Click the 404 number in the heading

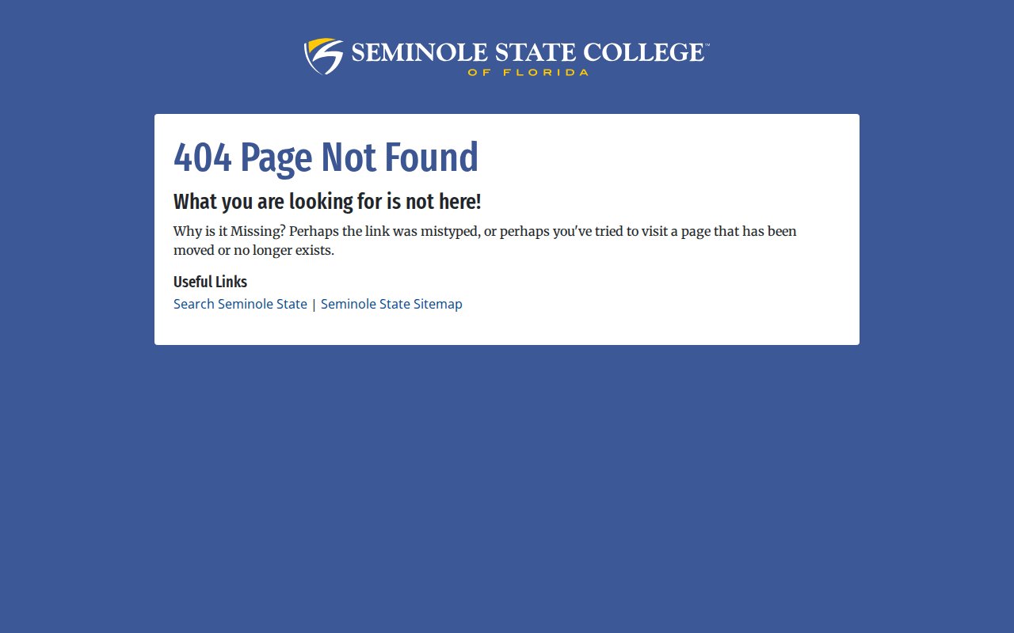pos(202,157)
